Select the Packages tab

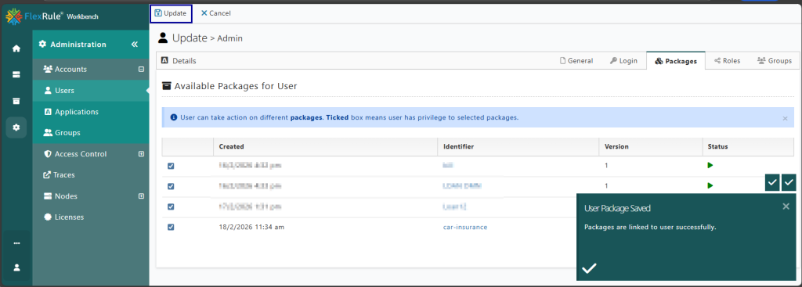pyautogui.click(x=676, y=61)
